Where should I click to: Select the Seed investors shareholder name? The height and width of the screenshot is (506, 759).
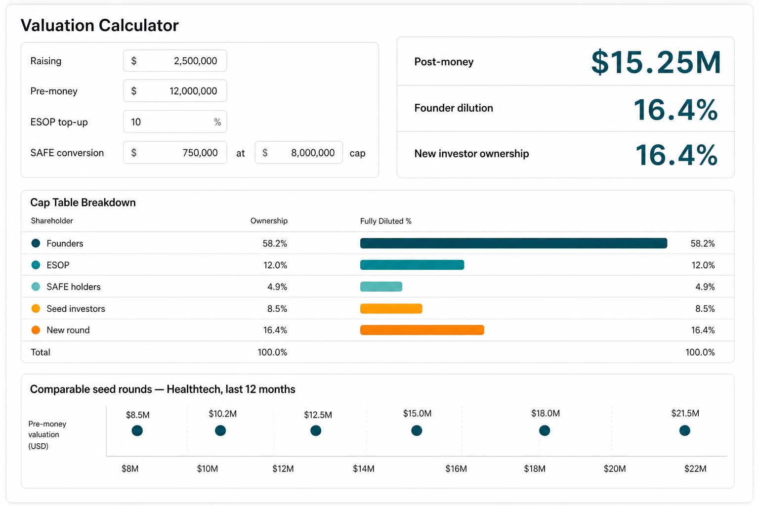[x=76, y=309]
